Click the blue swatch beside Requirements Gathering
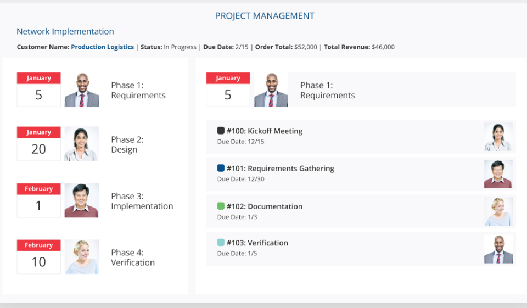Screen dimensions: 527x308 [x=221, y=168]
